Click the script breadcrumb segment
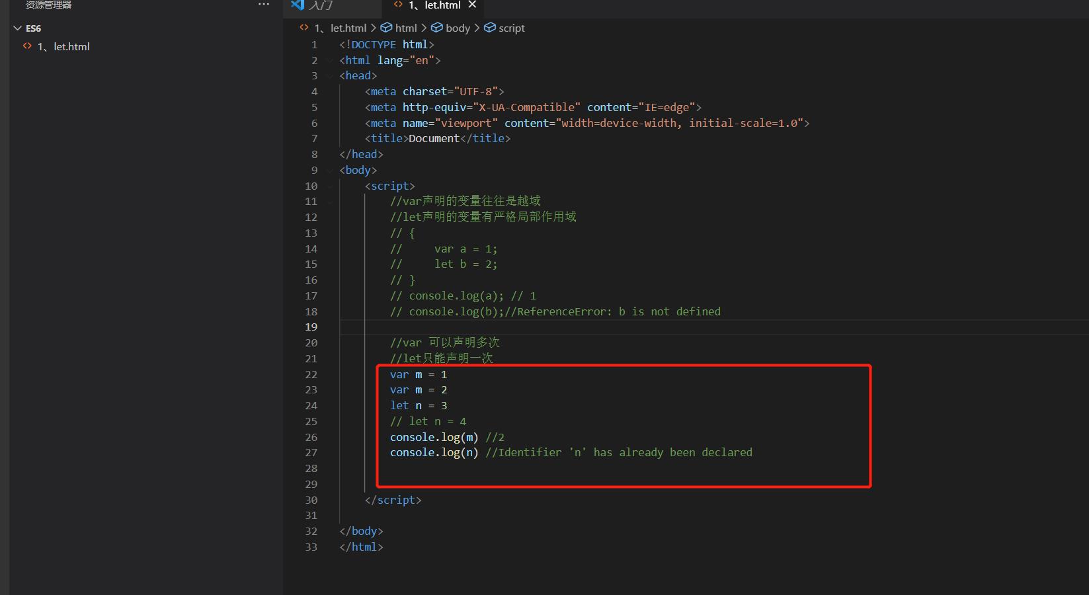This screenshot has width=1089, height=595. [x=511, y=28]
